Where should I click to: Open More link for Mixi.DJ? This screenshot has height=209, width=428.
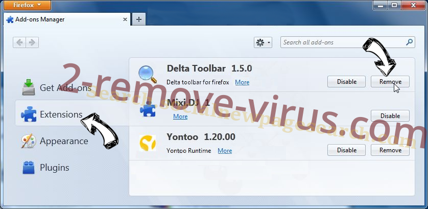click(180, 117)
